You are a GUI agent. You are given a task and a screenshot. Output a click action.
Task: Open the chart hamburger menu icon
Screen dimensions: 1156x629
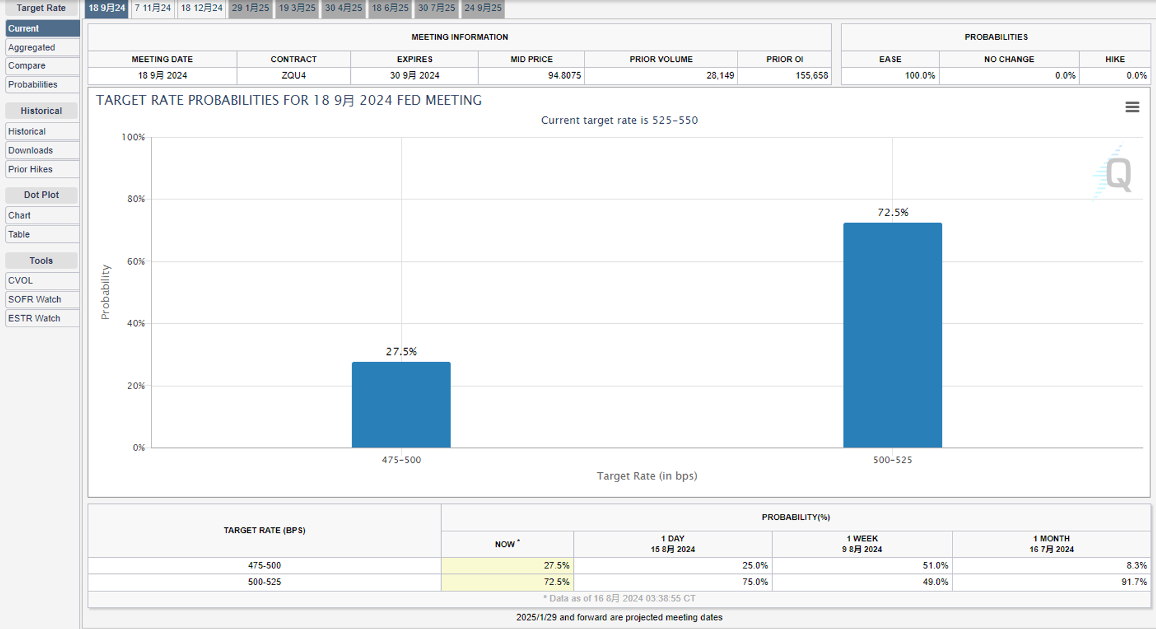1132,107
